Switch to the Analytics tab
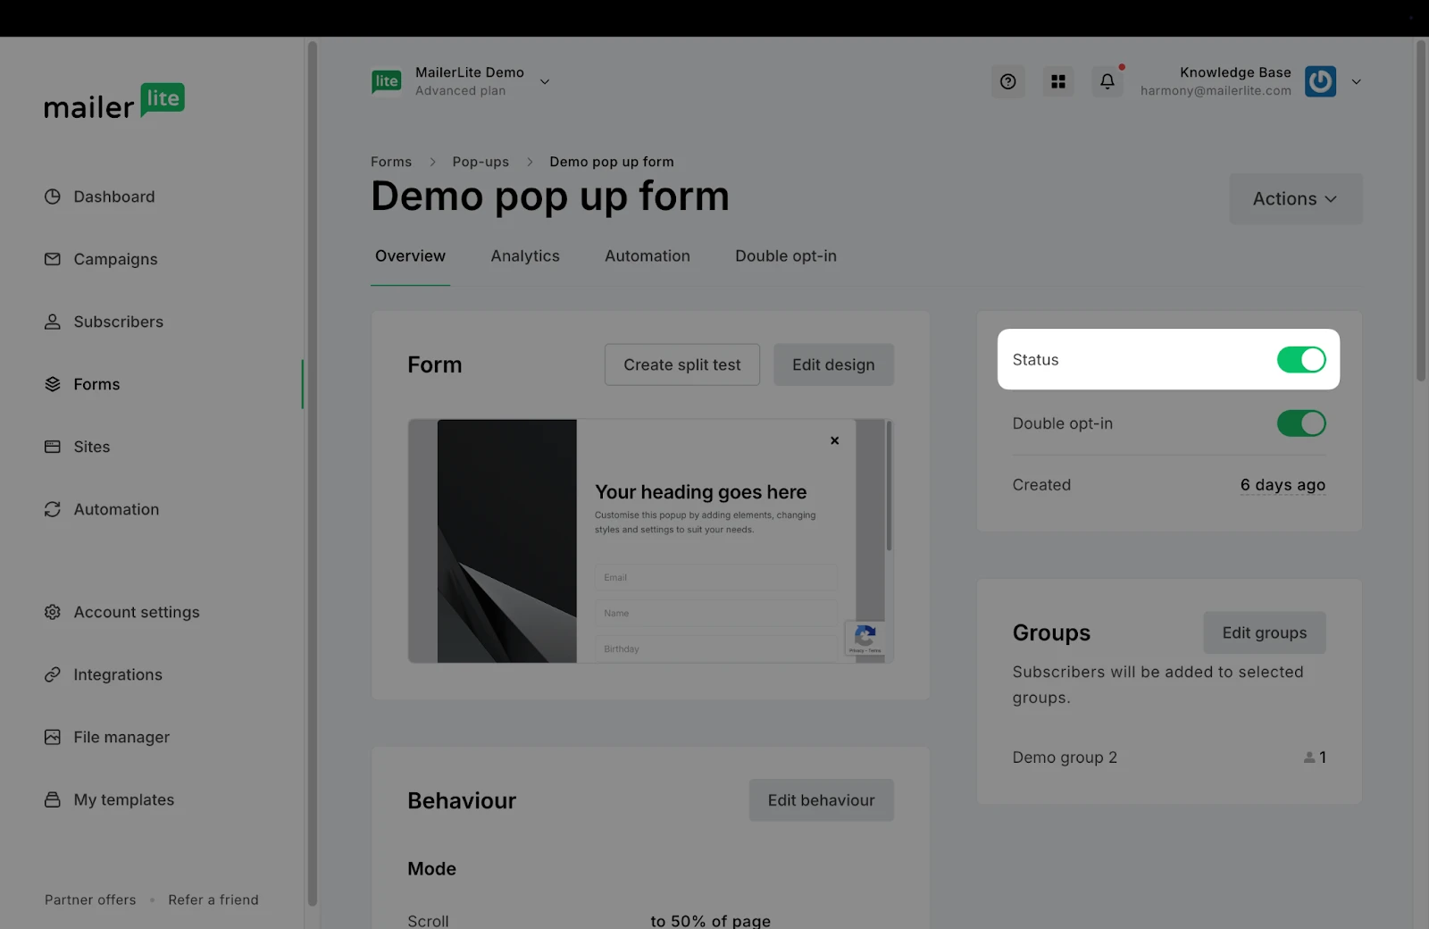Viewport: 1429px width, 929px height. click(525, 256)
